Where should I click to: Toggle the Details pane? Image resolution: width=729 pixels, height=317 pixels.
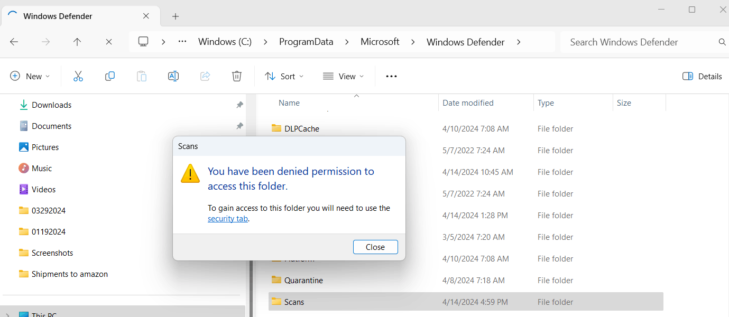702,76
